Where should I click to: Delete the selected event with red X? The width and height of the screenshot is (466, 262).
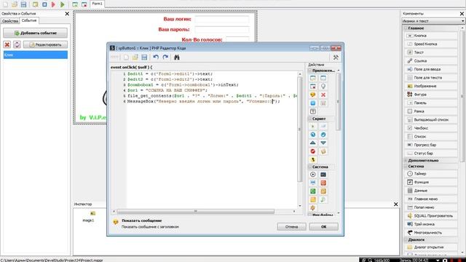click(7, 44)
